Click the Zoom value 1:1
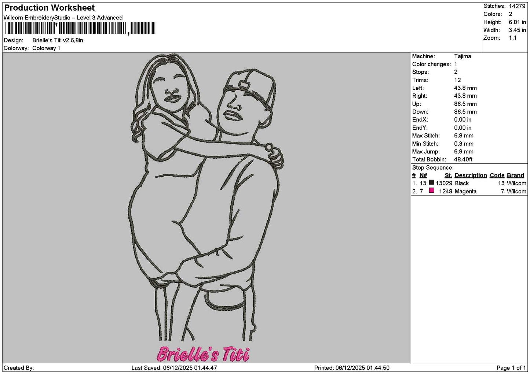This screenshot has width=530, height=374. 513,38
